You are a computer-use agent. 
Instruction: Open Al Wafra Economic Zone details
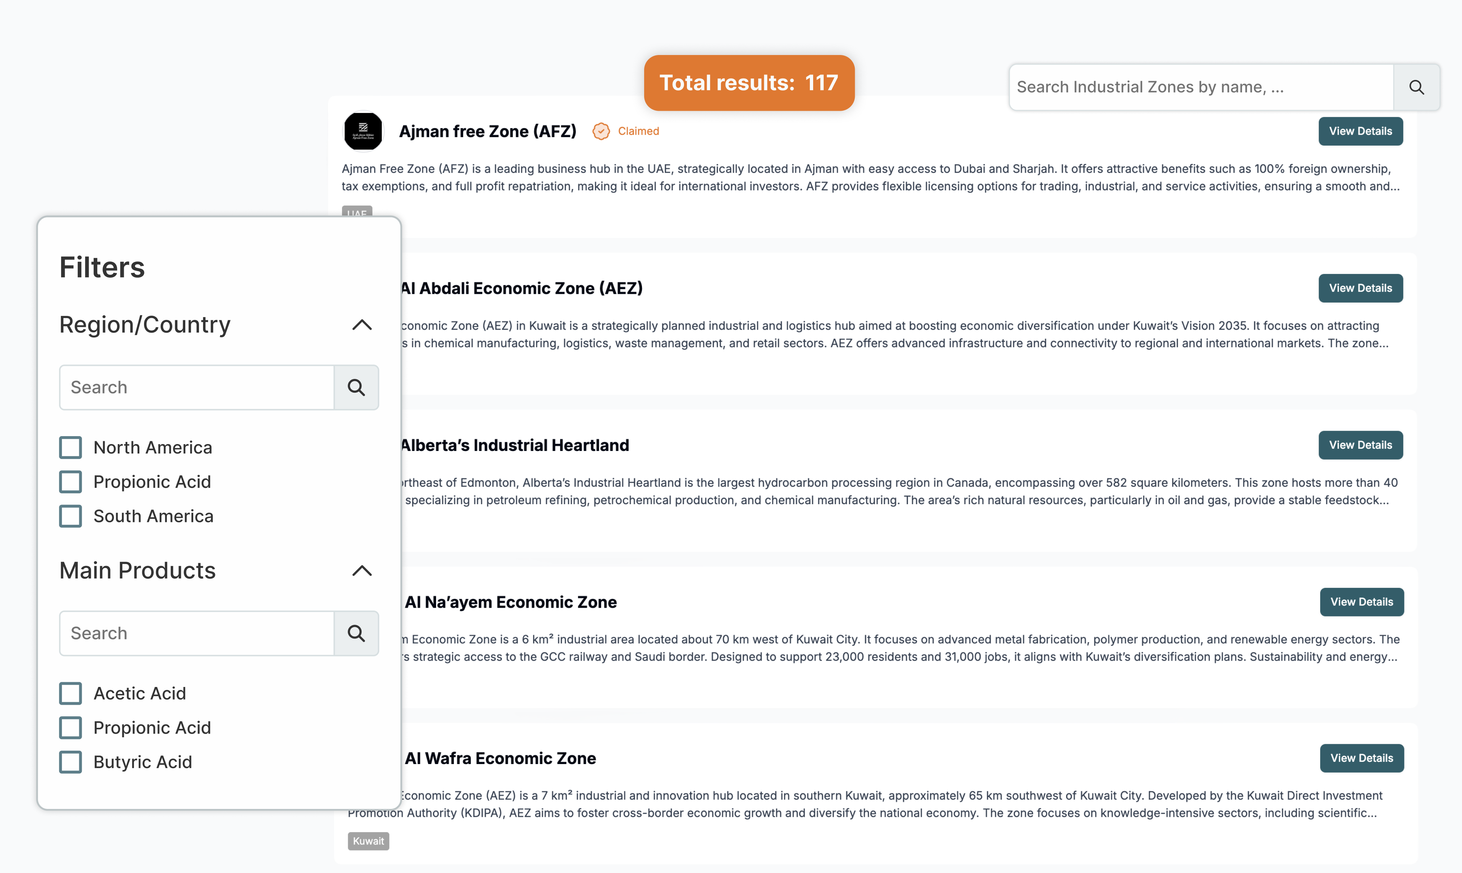coord(1361,758)
